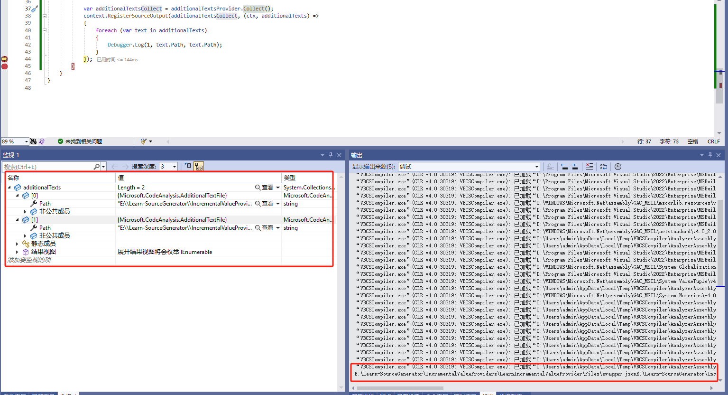Click the find-message-in-code icon in the output toolbar
The height and width of the screenshot is (395, 728).
point(550,167)
